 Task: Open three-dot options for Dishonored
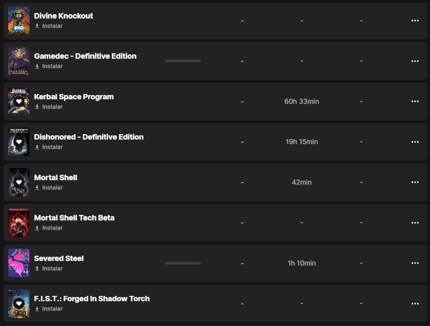click(414, 142)
